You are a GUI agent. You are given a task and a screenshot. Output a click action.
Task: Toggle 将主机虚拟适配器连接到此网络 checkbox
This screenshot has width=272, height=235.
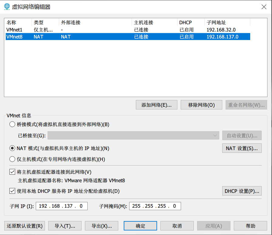[x=12, y=172]
